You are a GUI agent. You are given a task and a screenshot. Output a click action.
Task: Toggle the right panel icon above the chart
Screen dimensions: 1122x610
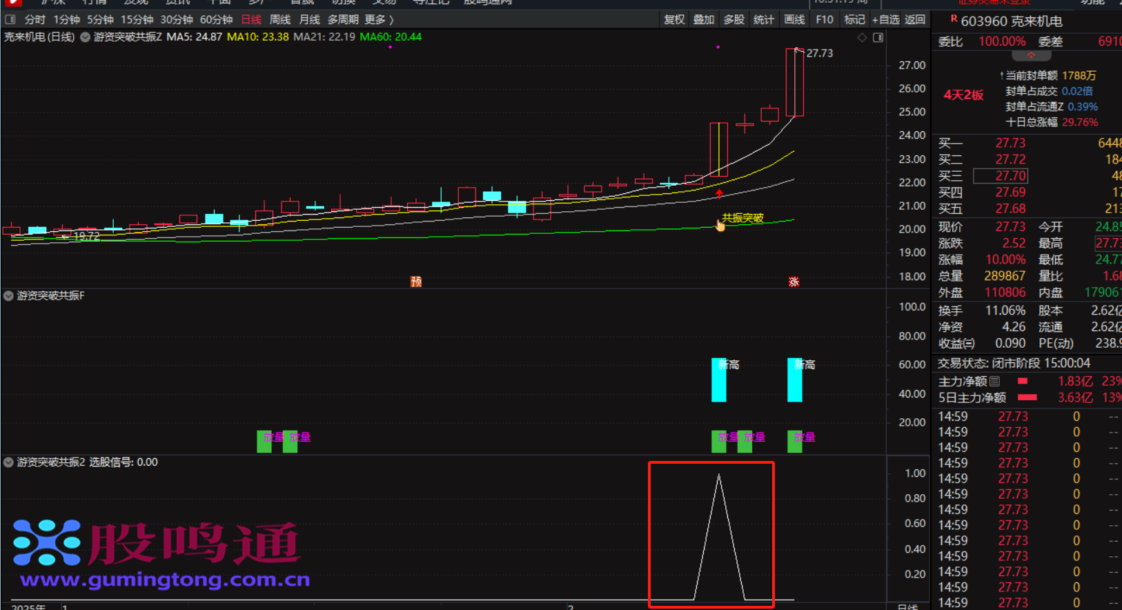878,37
